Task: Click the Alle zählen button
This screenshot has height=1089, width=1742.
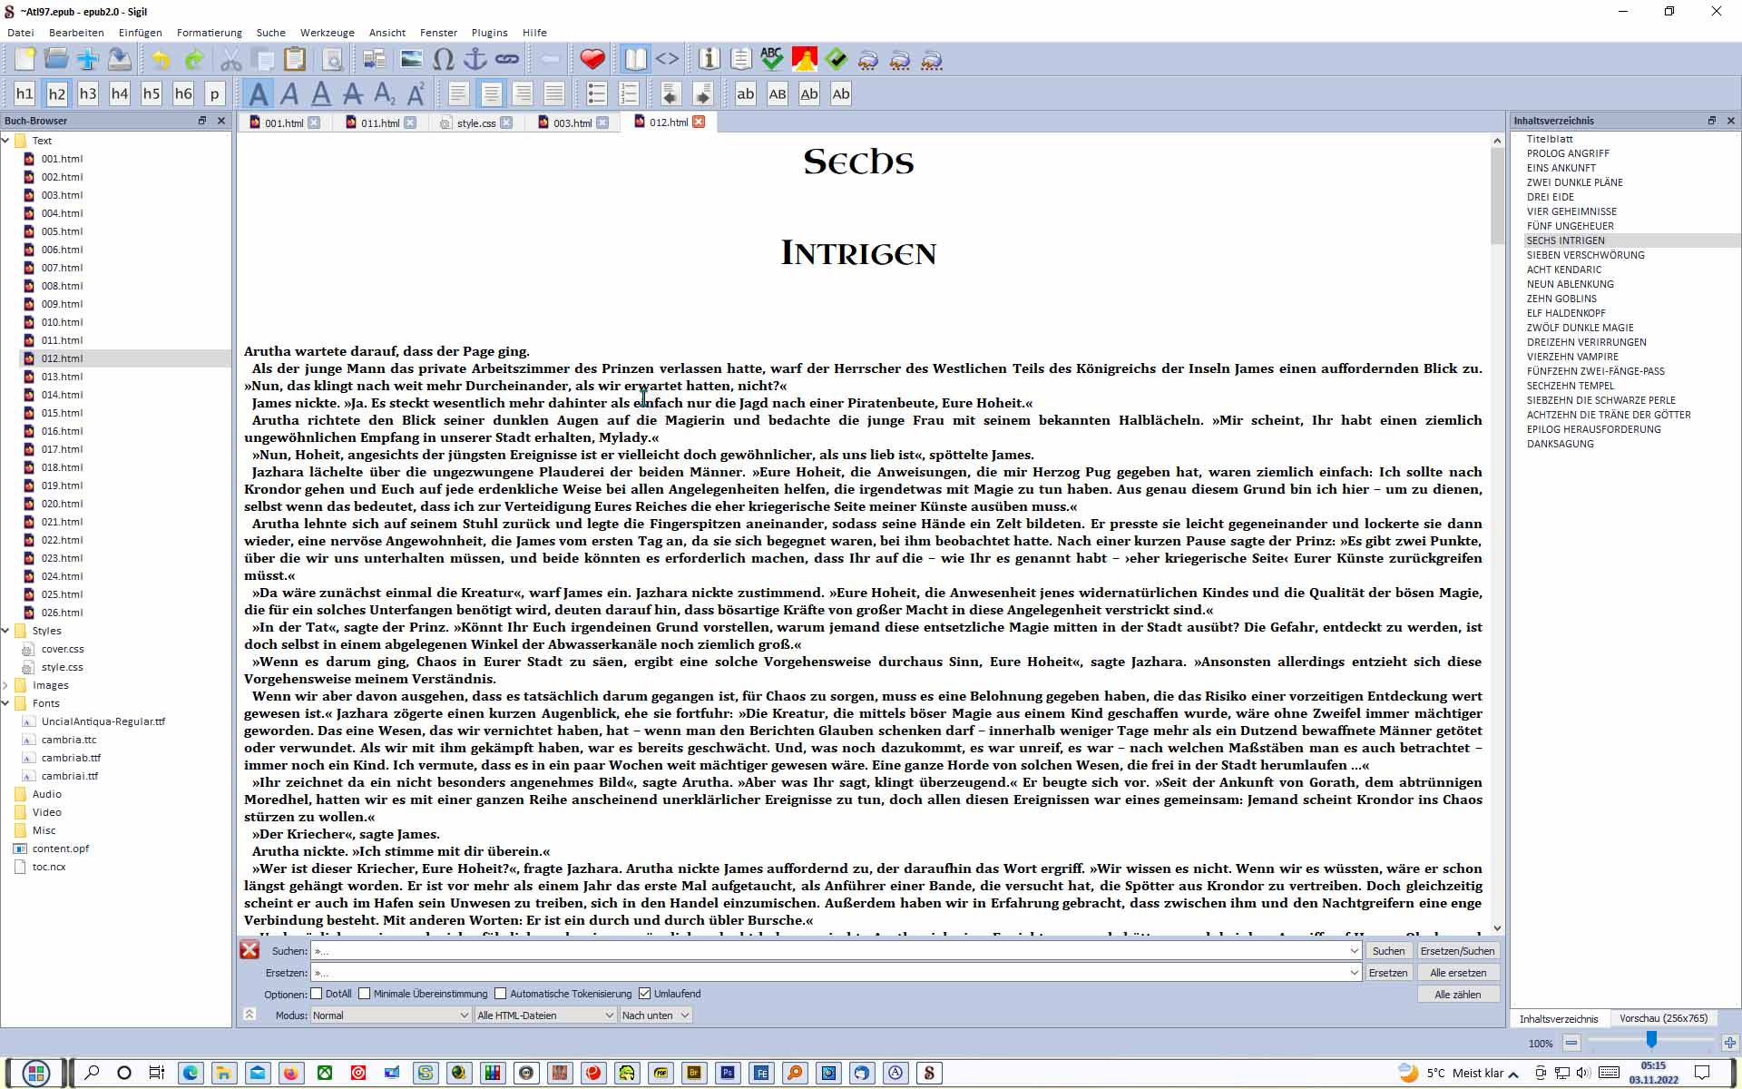Action: coord(1457,995)
